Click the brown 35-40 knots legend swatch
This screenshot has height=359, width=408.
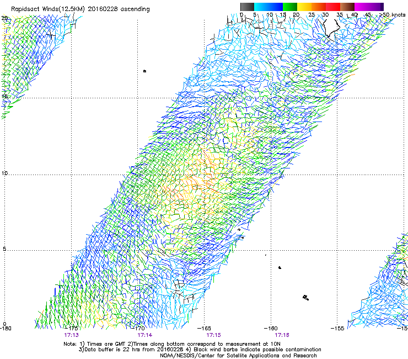pos(347,7)
